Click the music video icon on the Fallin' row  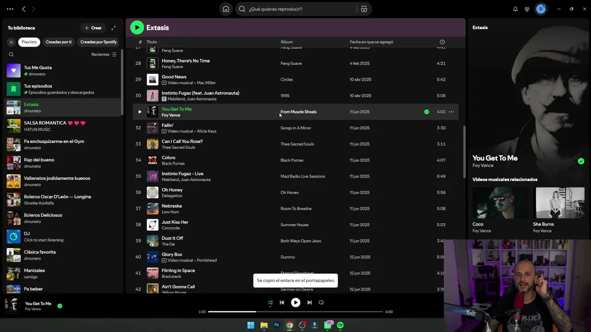pyautogui.click(x=164, y=131)
